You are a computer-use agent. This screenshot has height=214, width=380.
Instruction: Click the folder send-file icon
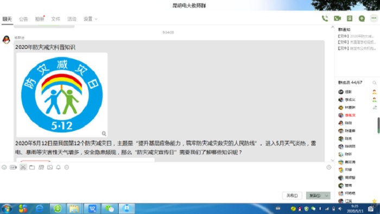pos(32,167)
